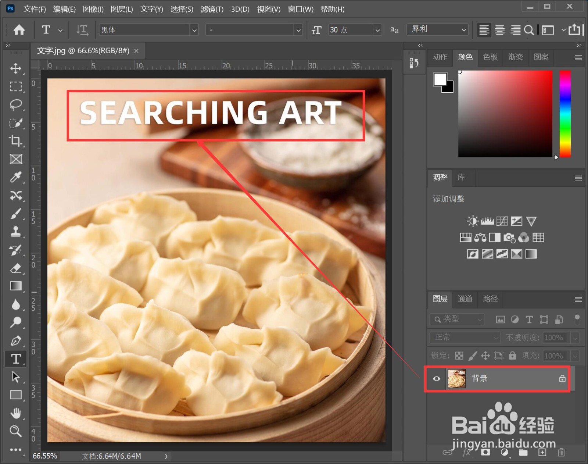Screen dimensions: 588x464
Task: Select the Clone Stamp tool
Action: pyautogui.click(x=15, y=232)
